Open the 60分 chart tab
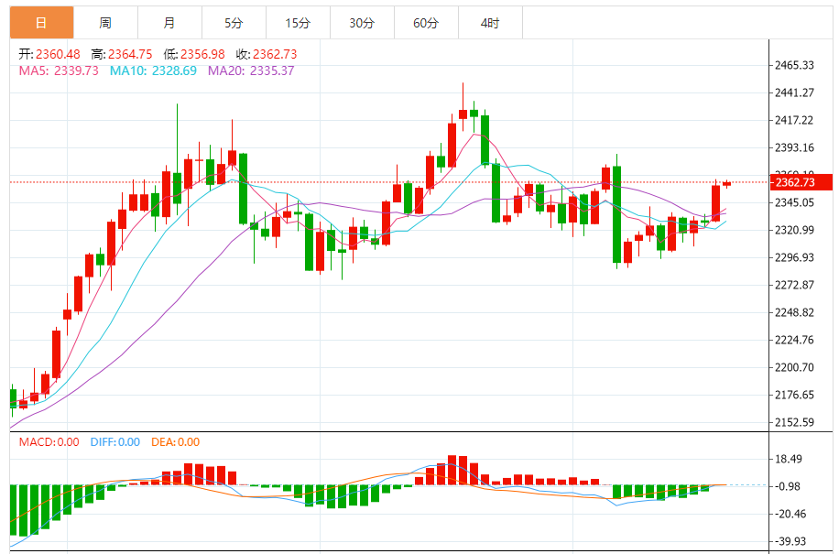Screen dimensions: 839x554 [427, 23]
